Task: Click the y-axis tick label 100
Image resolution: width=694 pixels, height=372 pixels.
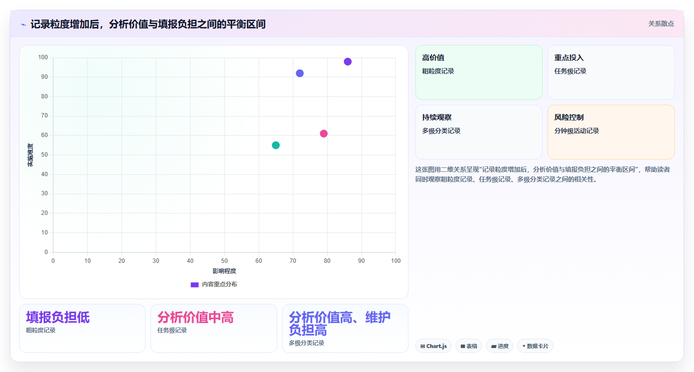Action: pos(43,58)
